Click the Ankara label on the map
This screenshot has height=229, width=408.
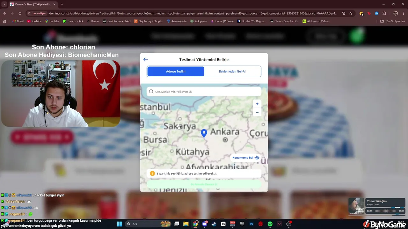click(x=225, y=132)
